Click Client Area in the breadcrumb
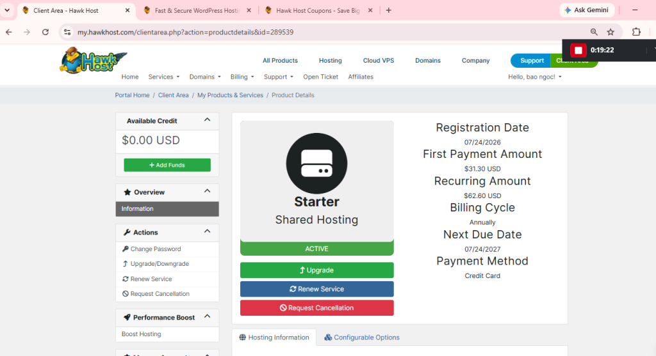Screen dimensions: 656x356 click(173, 95)
